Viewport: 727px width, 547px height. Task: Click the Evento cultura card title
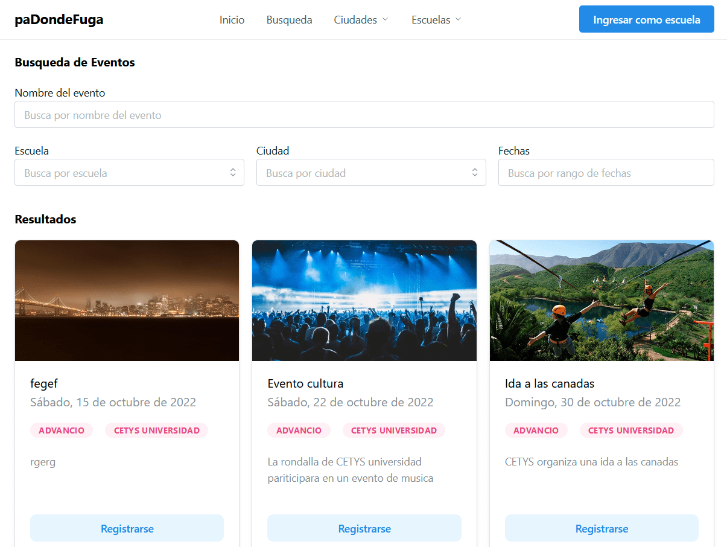pyautogui.click(x=305, y=383)
